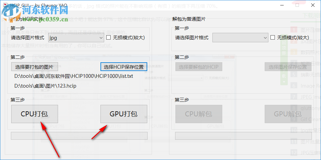Click the disabled 选择要解包的HCIP button
Screen dimensions: 321x160
coord(199,67)
